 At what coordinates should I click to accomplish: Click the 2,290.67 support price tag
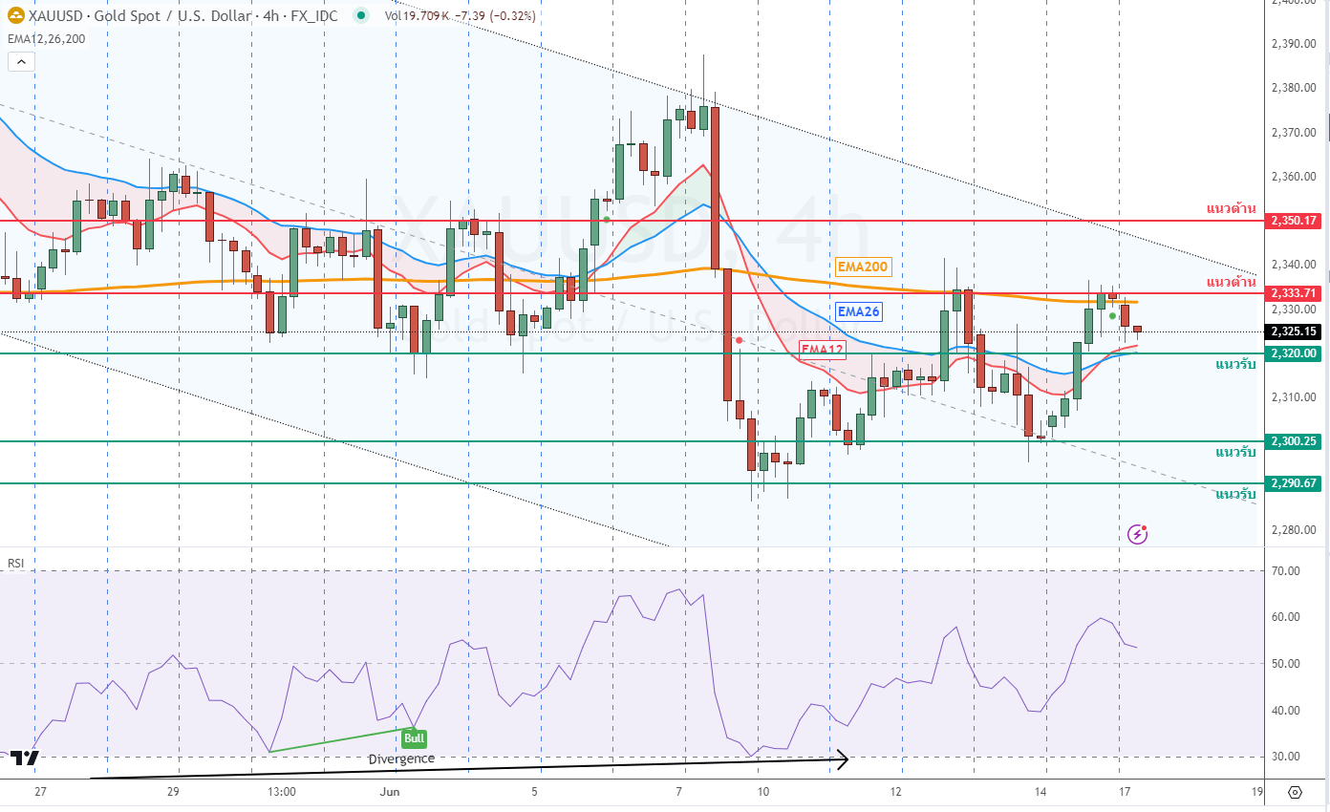click(1295, 483)
